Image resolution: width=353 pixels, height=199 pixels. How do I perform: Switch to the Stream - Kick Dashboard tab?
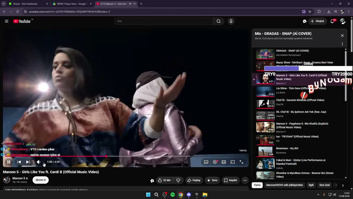[28, 4]
